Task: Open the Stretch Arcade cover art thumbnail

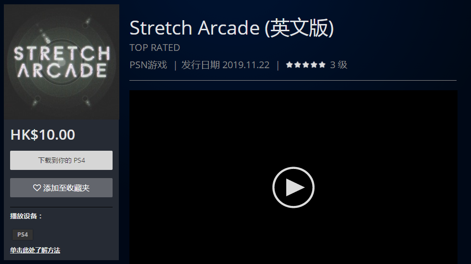Action: 62,62
